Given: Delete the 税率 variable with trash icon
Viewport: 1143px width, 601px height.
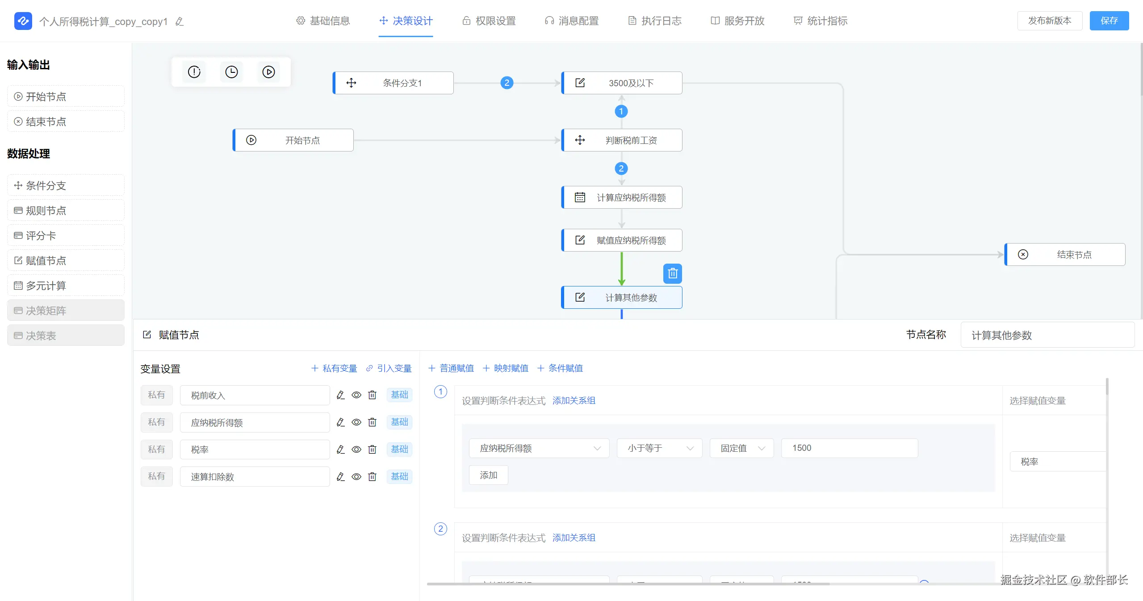Looking at the screenshot, I should coord(372,450).
